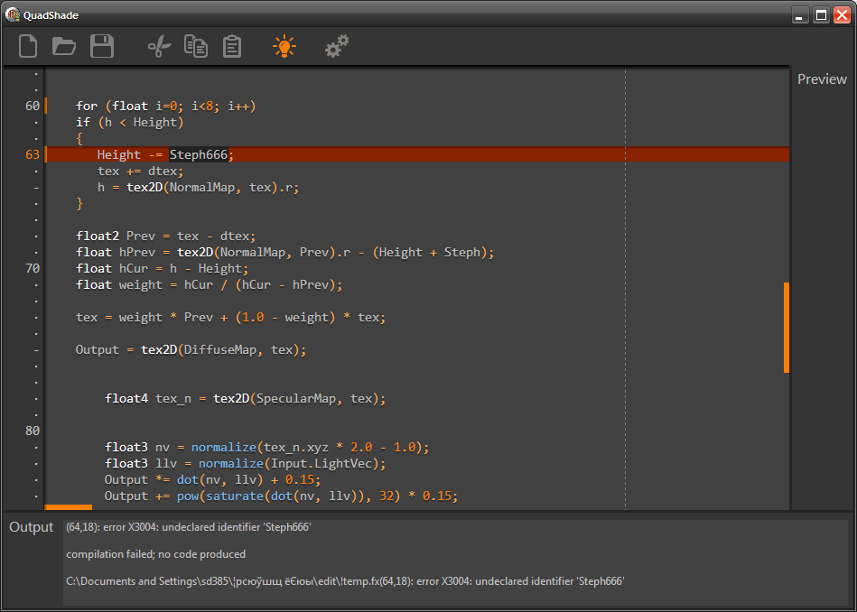This screenshot has height=612, width=857.
Task: Minimize the QuadShade window
Action: [x=801, y=15]
